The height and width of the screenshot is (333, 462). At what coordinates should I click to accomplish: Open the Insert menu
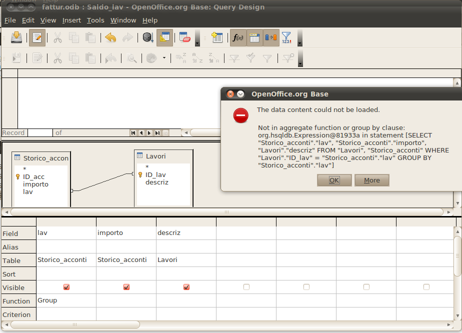pos(71,20)
